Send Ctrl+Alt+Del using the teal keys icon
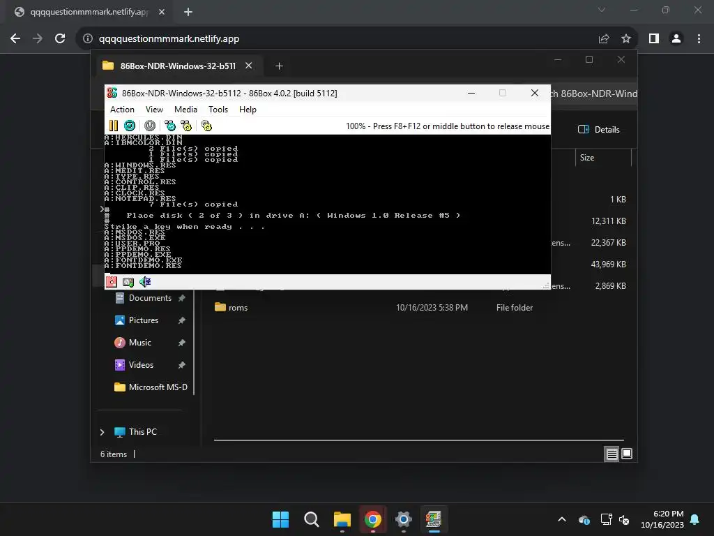 (170, 126)
